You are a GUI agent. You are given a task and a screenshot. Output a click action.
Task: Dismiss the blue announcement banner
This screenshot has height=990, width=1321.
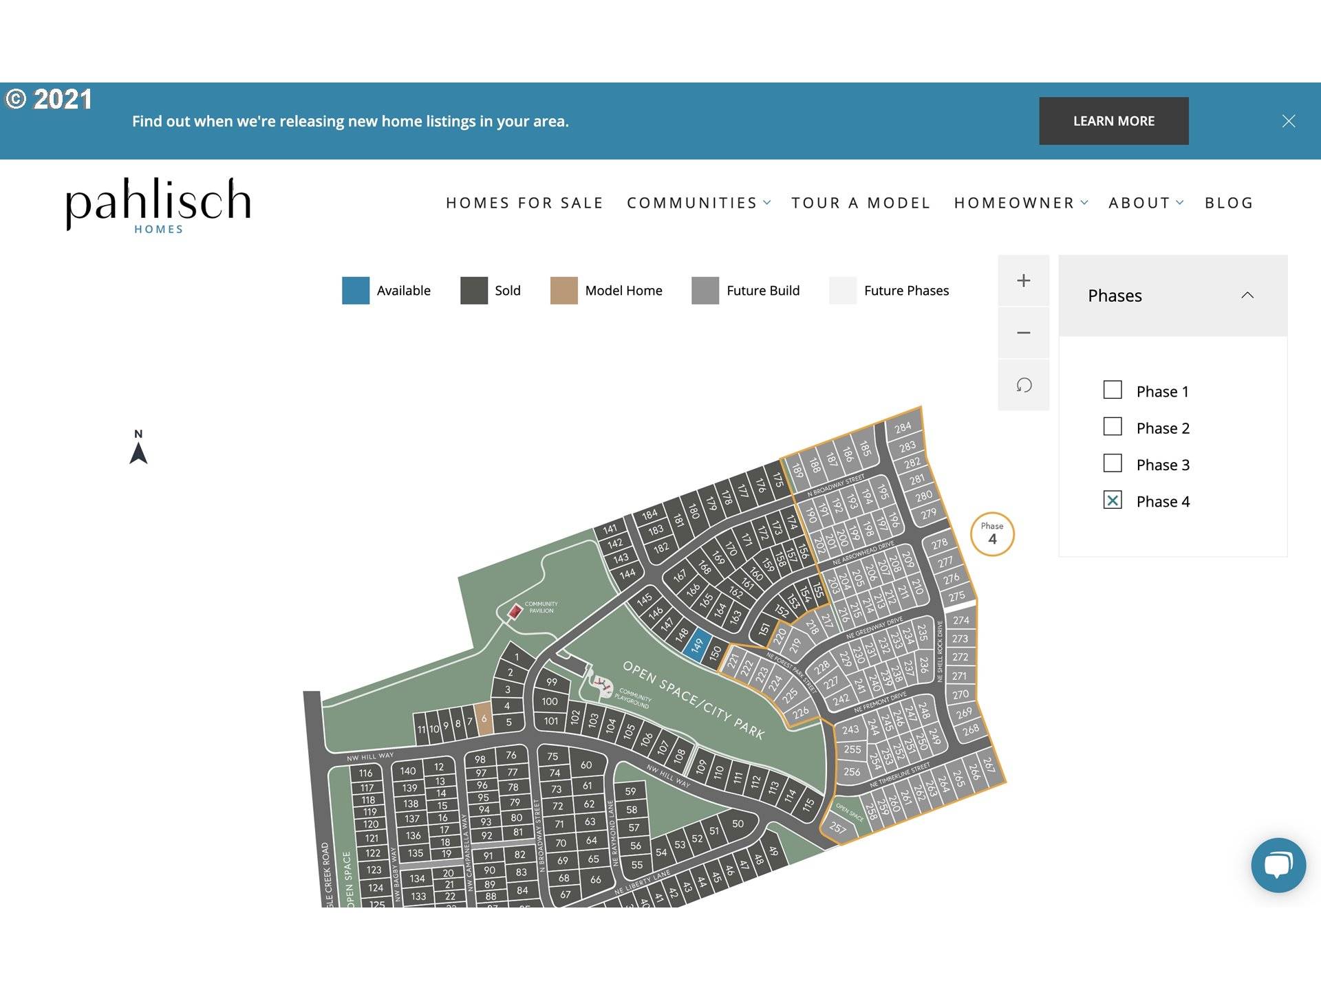click(x=1288, y=121)
